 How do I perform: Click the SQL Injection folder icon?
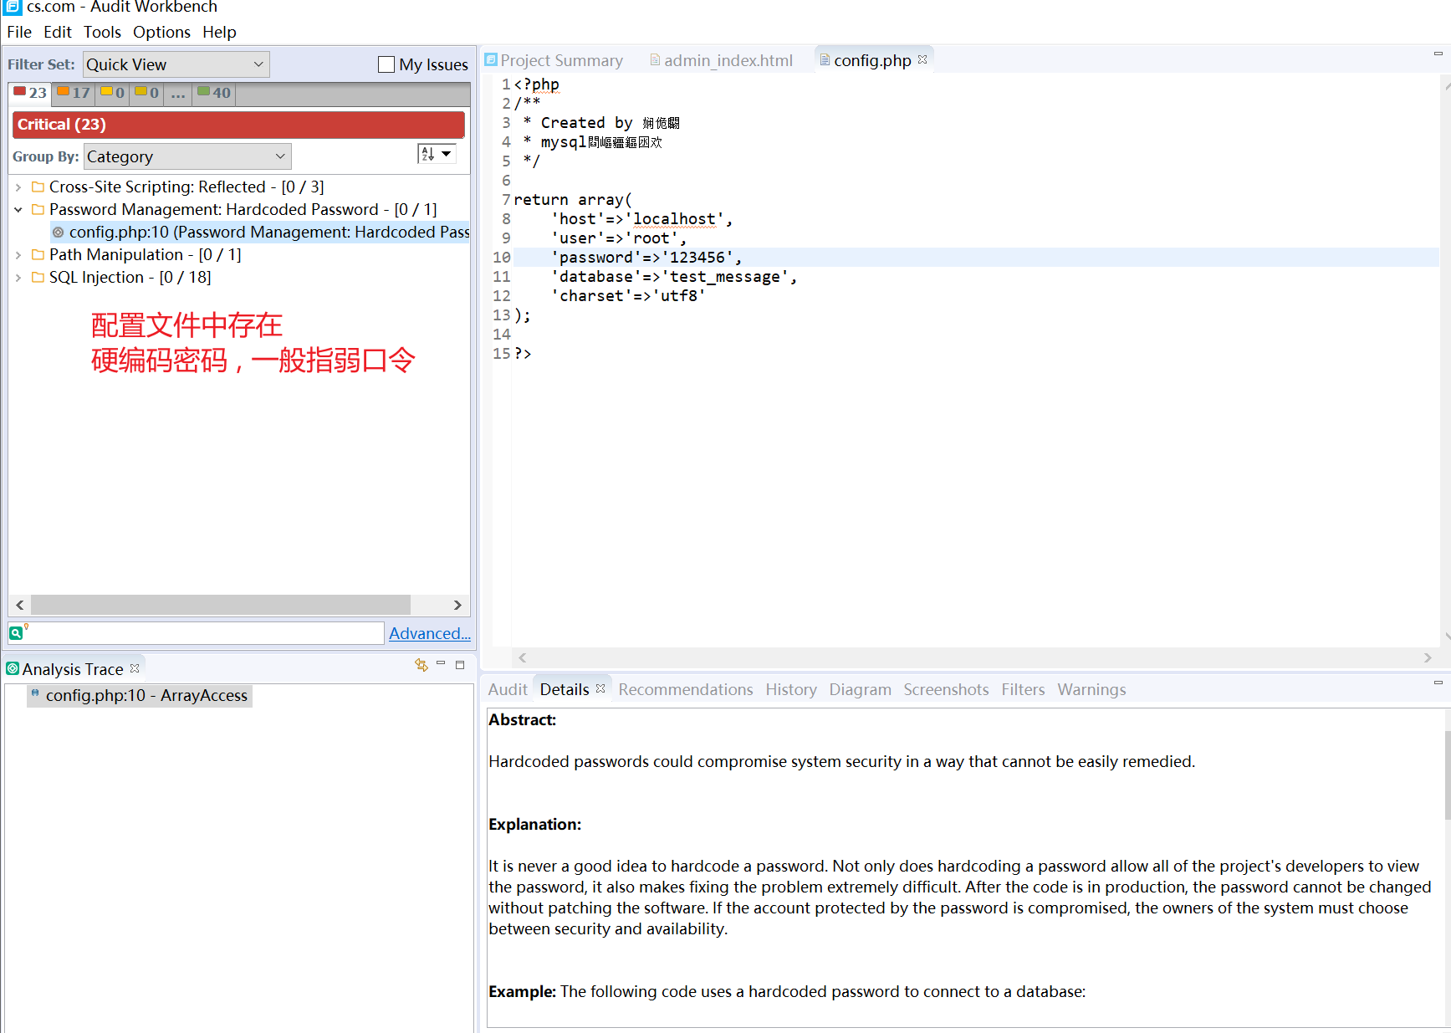pyautogui.click(x=38, y=277)
